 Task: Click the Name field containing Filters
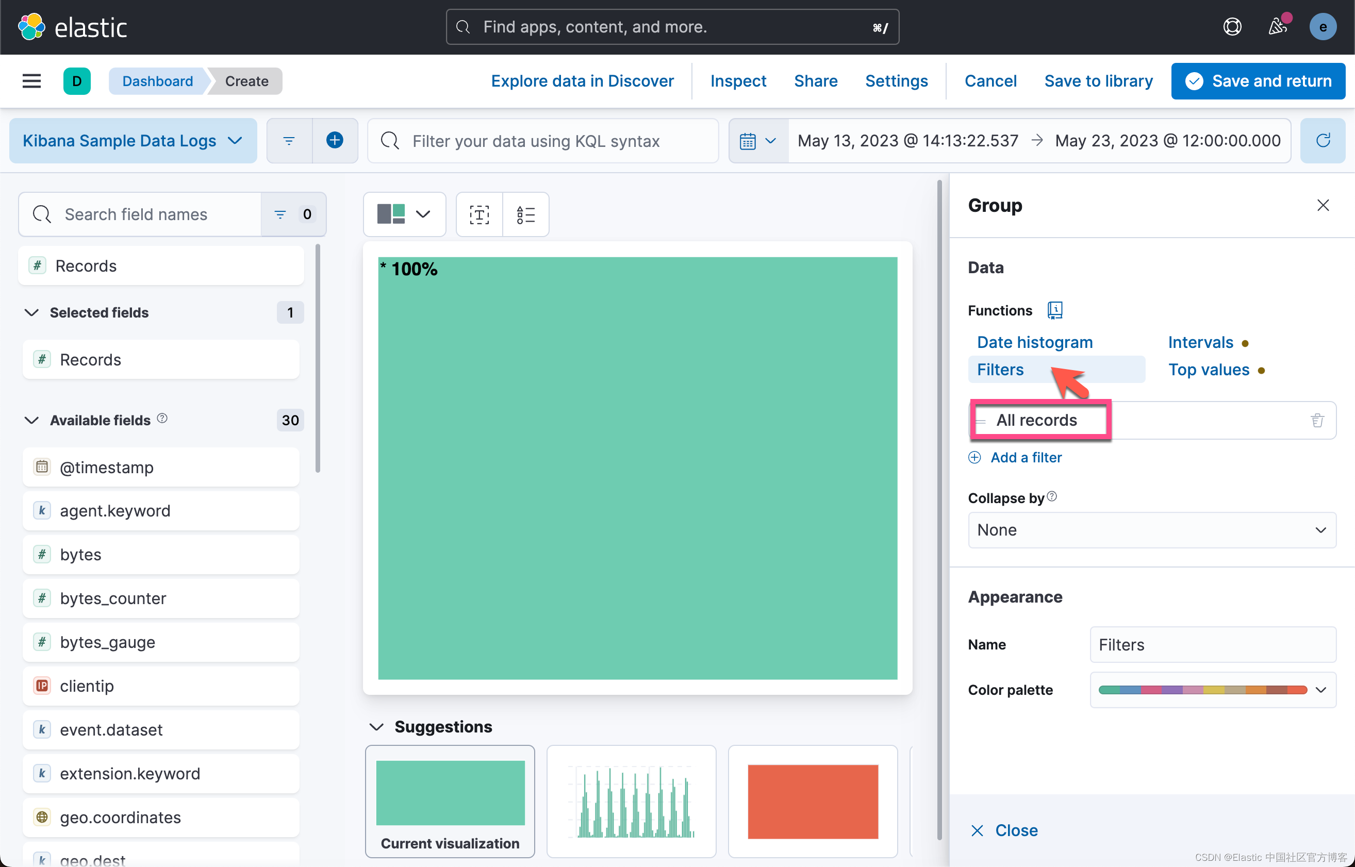pos(1213,645)
